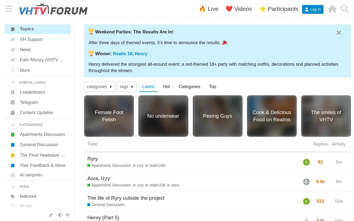Open Topics in the sidebar
354x221 pixels.
click(38, 29)
